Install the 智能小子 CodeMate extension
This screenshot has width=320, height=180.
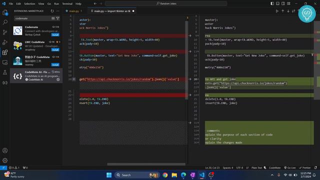pyautogui.click(x=55, y=65)
